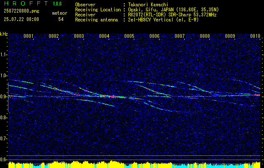Click the Receiving Location label

tap(98, 10)
